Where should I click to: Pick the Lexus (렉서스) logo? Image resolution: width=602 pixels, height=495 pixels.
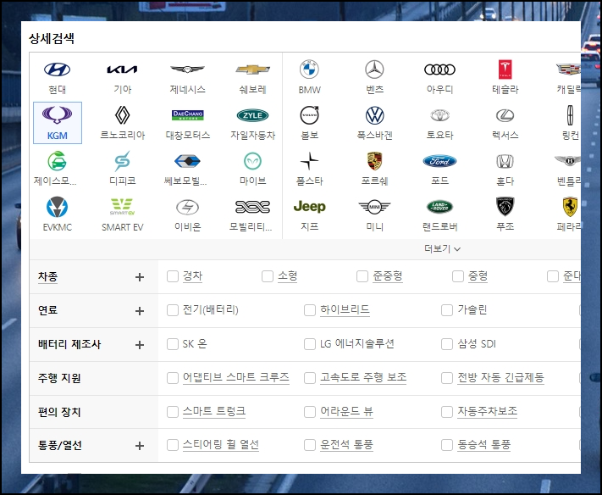click(x=505, y=115)
